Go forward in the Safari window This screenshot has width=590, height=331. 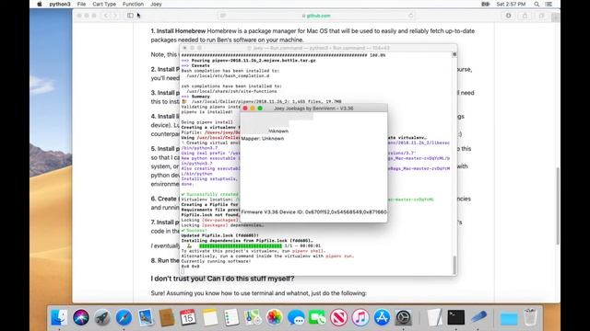(x=115, y=16)
